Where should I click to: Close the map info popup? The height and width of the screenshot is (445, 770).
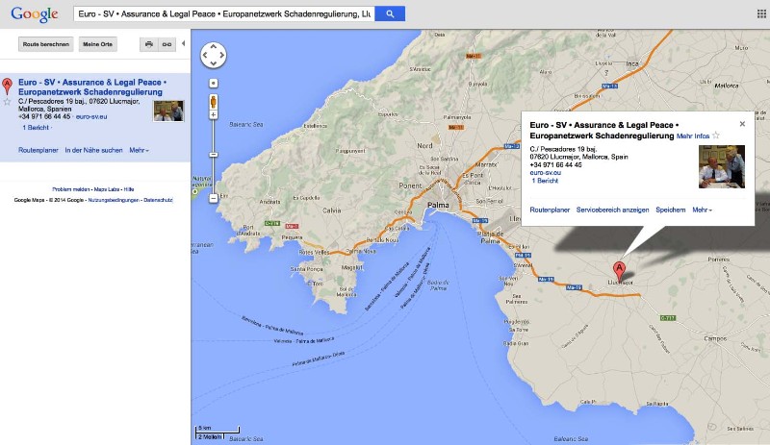point(742,124)
